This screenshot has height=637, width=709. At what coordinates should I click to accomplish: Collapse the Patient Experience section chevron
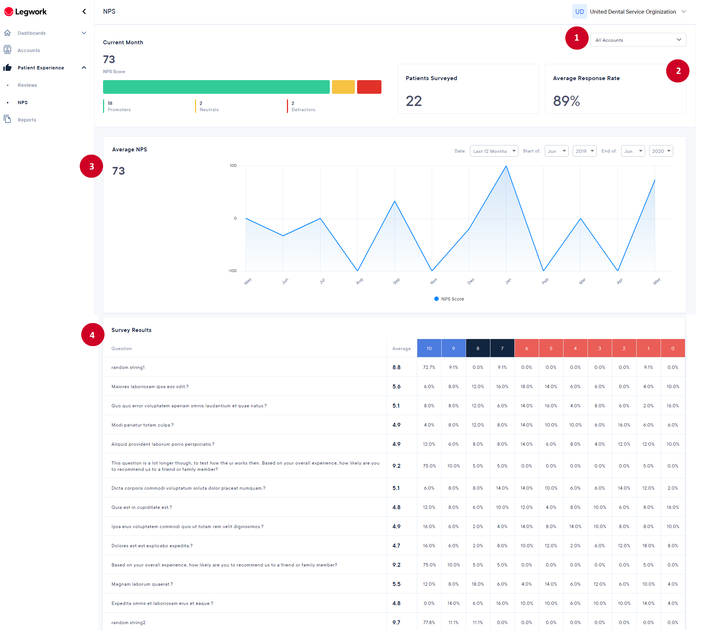[x=84, y=68]
